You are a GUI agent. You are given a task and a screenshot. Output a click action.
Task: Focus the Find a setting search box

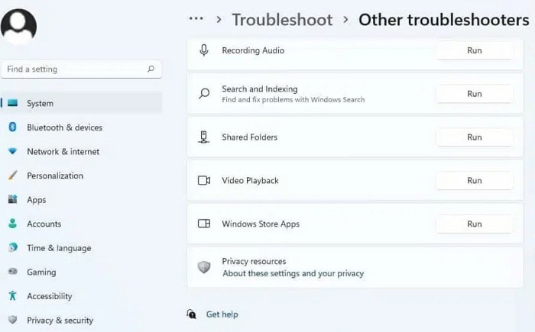tap(81, 69)
